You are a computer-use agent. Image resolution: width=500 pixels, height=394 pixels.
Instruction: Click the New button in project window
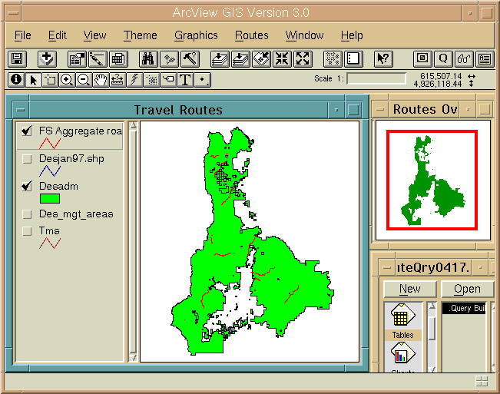pyautogui.click(x=410, y=289)
